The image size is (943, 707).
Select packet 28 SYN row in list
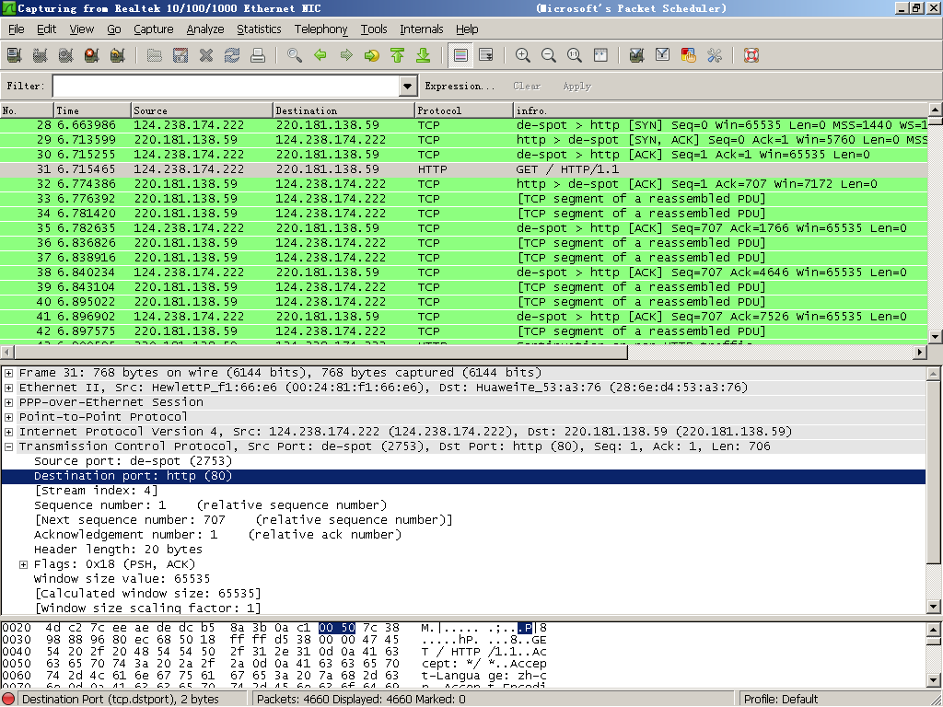coord(464,125)
